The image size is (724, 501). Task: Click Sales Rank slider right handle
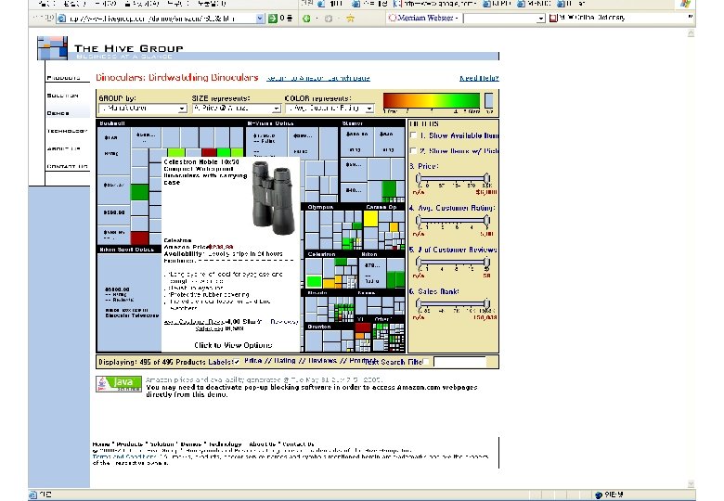(x=486, y=303)
